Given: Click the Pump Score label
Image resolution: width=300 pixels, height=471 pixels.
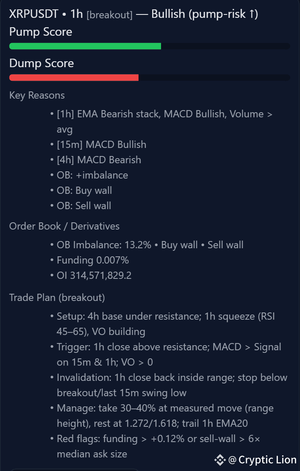Looking at the screenshot, I should click(x=41, y=32).
